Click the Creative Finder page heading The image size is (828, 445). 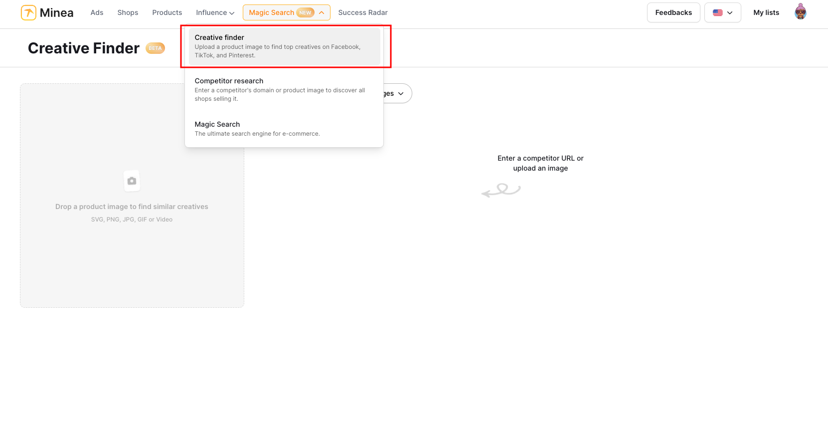(x=84, y=48)
